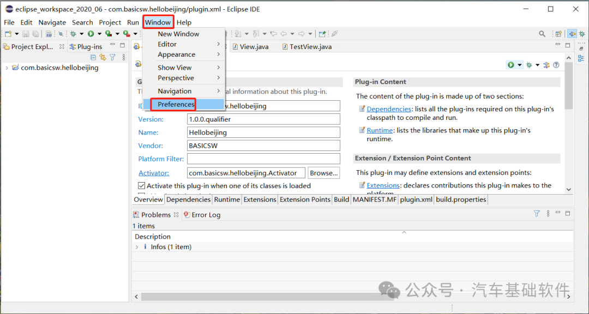
Task: Click the Debug bug icon in plug-in editor header
Action: click(x=529, y=65)
